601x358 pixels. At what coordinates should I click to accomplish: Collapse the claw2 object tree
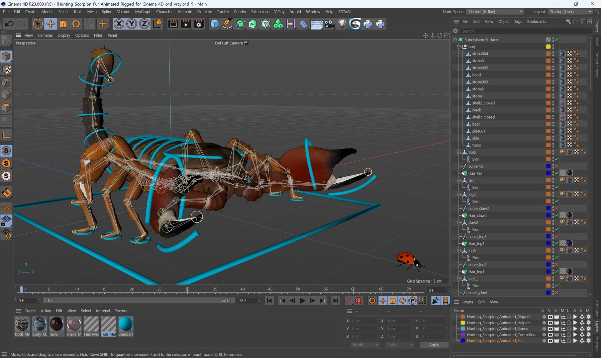pos(459,222)
